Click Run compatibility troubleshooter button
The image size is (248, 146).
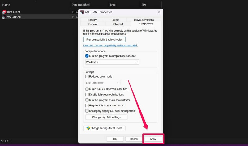pyautogui.click(x=104, y=40)
